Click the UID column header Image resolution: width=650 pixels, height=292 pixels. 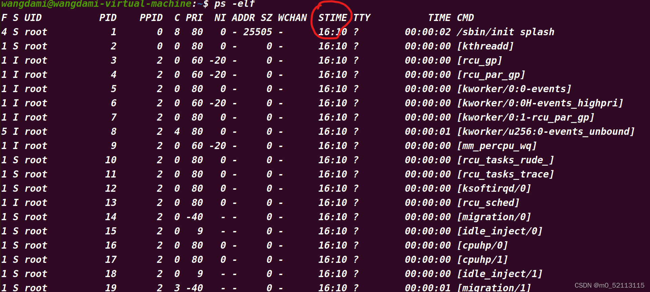click(33, 18)
